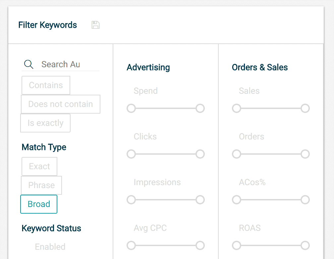Click the save filter floppy disk icon

[x=95, y=25]
